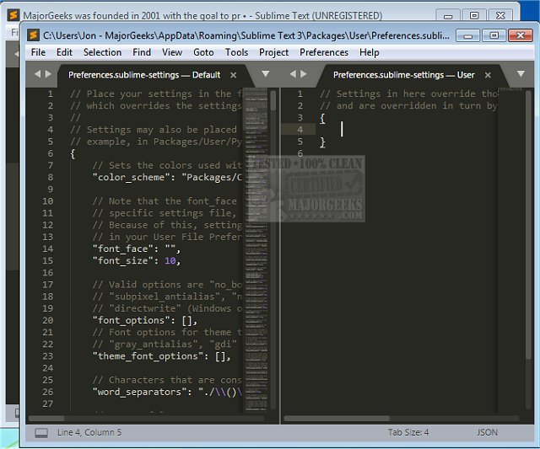Click opening brace on line 3 of User pane
This screenshot has height=449, width=540.
click(322, 118)
